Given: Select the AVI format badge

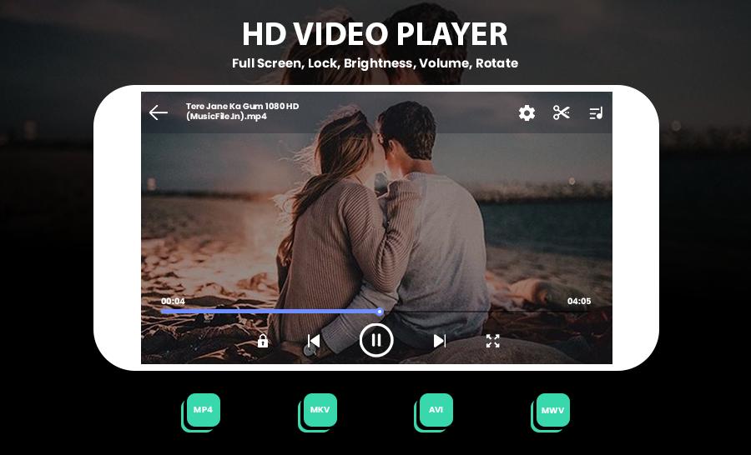Looking at the screenshot, I should click(436, 410).
